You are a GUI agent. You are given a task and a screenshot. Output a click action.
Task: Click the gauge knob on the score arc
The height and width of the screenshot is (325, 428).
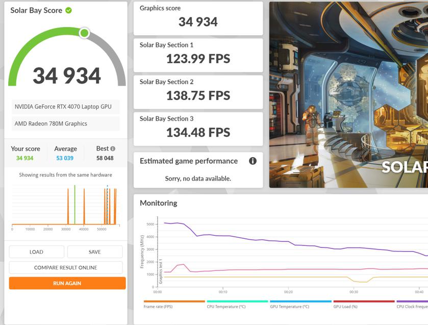[x=84, y=33]
